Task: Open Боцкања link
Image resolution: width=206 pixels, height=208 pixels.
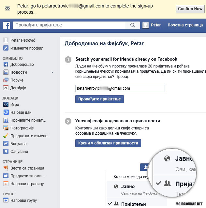Action: coord(19,144)
